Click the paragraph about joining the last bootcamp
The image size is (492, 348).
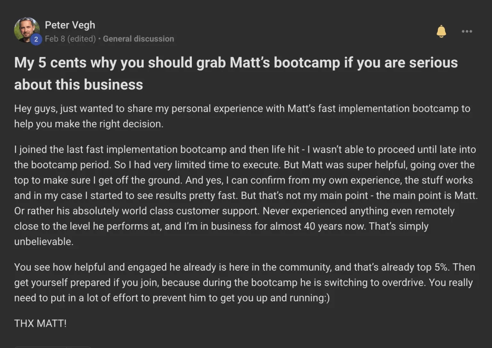coord(246,195)
